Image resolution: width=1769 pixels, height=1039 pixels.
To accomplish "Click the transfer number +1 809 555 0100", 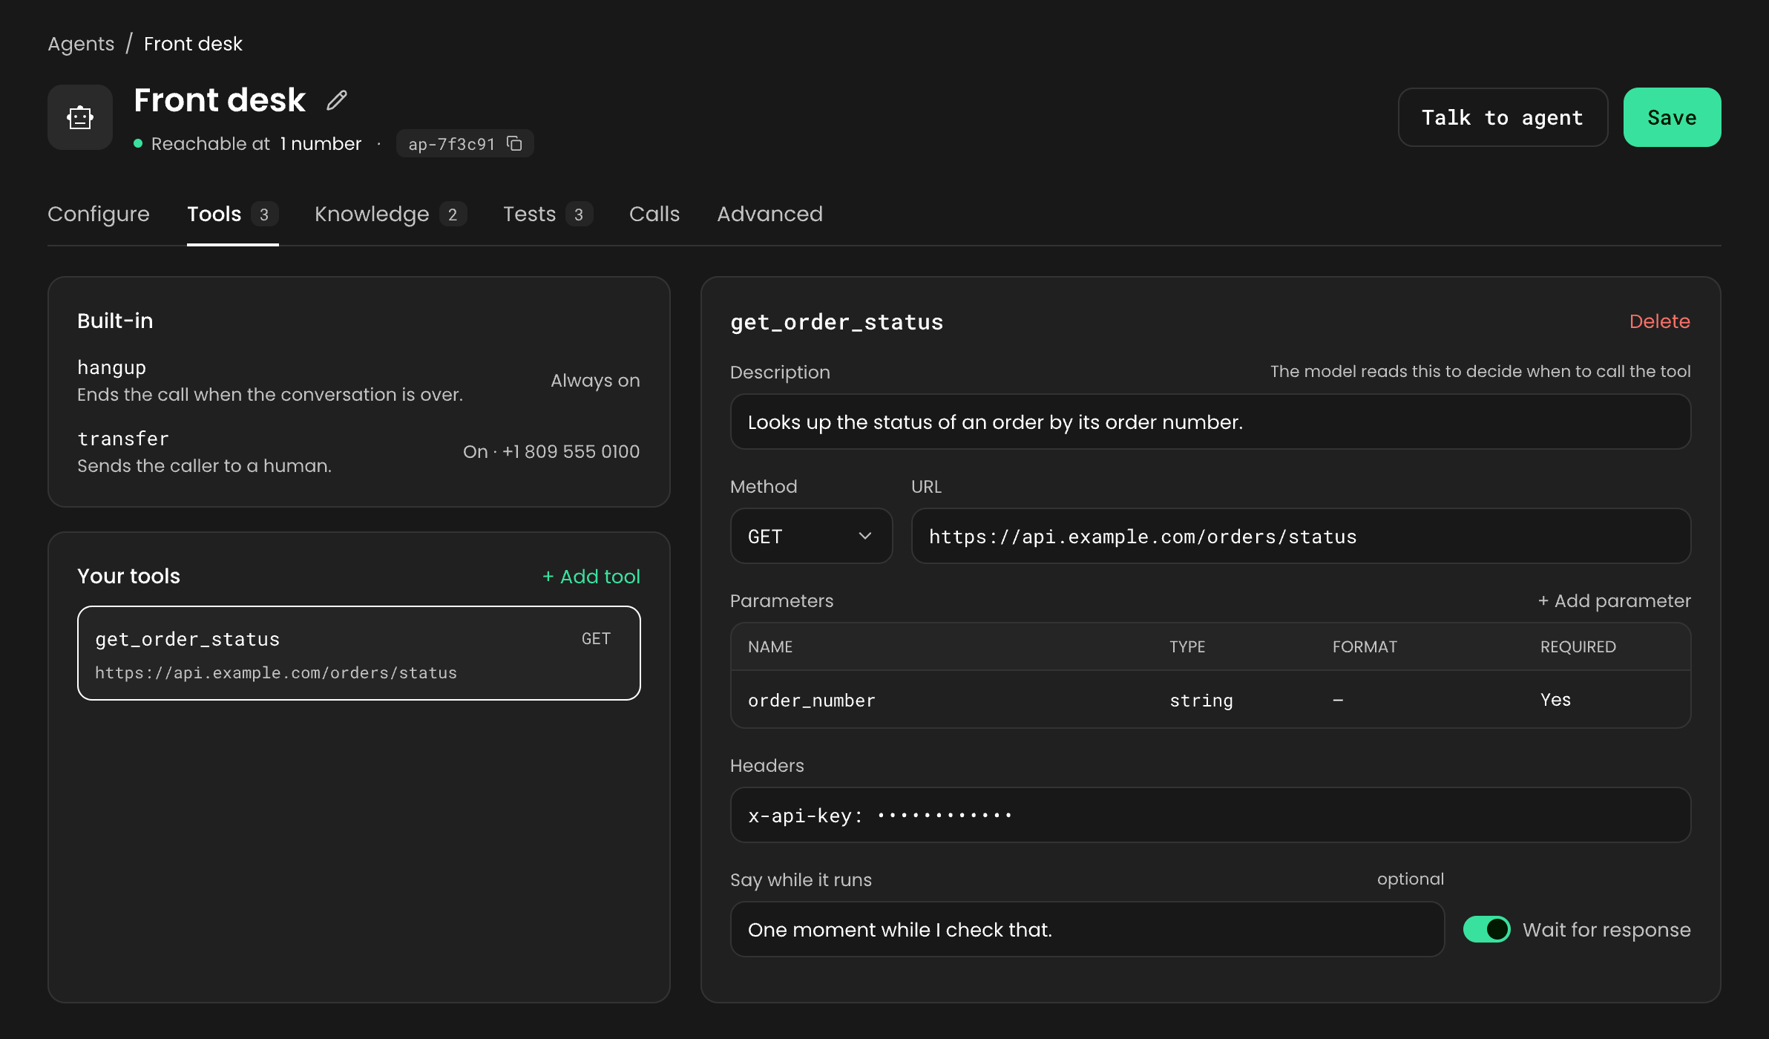I will [571, 451].
